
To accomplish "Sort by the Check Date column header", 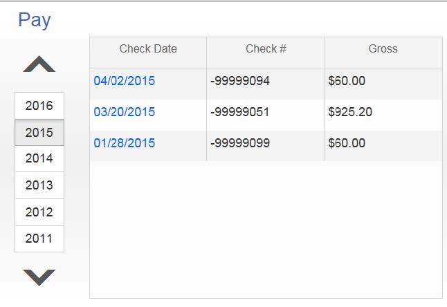I will 148,49.
